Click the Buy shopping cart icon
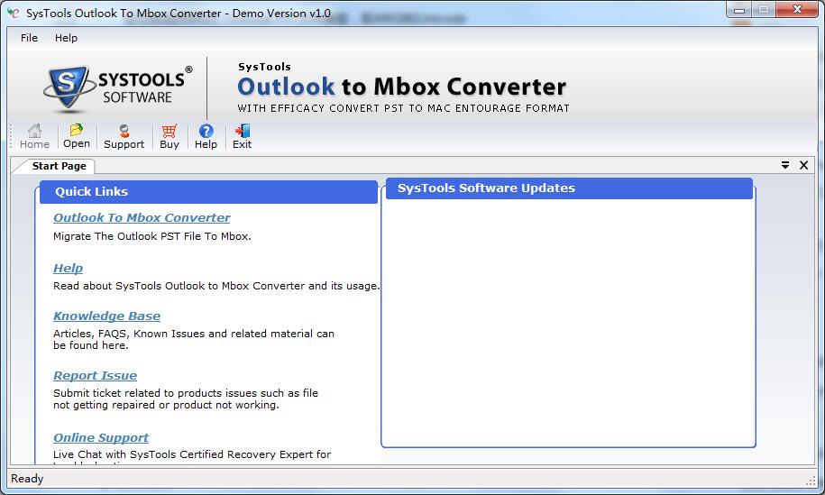825x495 pixels. coord(170,136)
